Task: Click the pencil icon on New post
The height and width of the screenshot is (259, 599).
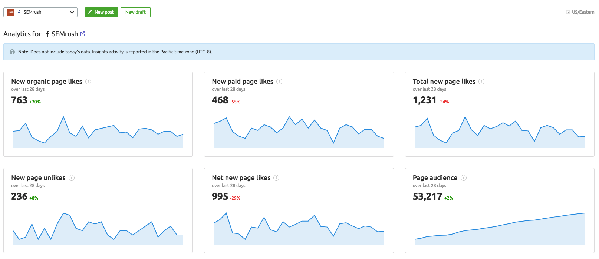Action: (90, 12)
